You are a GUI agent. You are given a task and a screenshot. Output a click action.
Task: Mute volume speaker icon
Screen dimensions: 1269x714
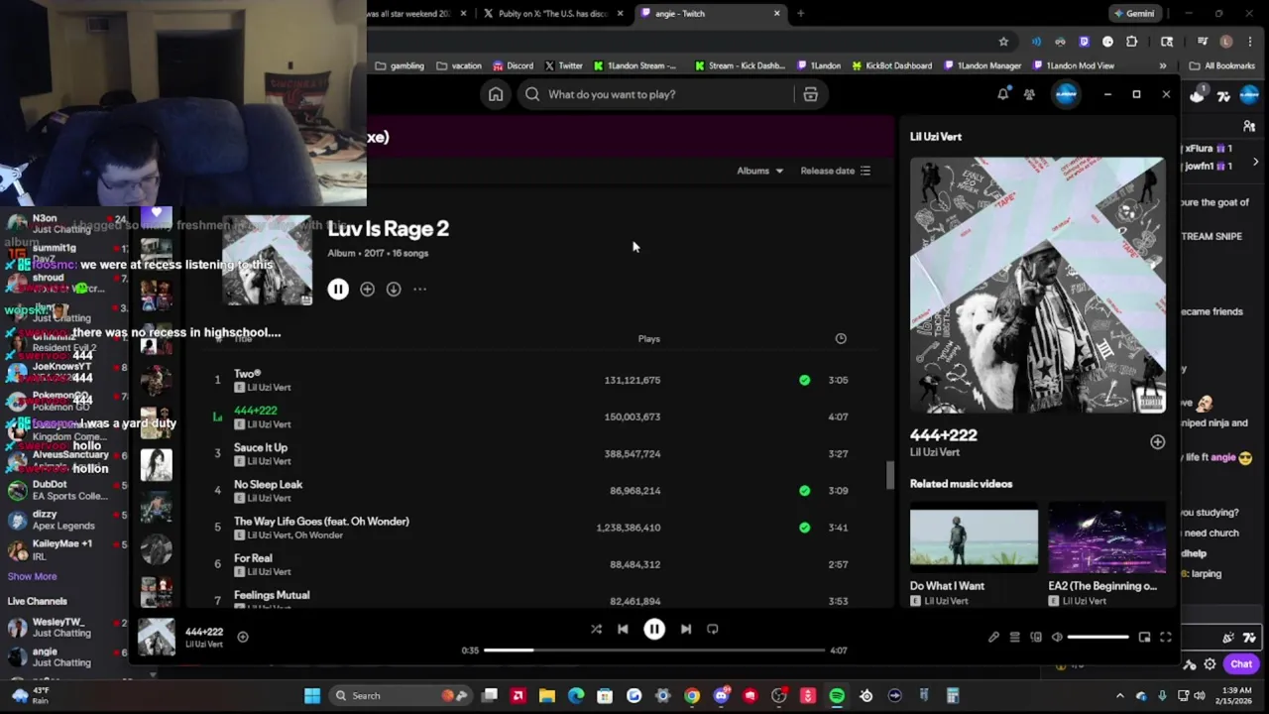(x=1057, y=637)
